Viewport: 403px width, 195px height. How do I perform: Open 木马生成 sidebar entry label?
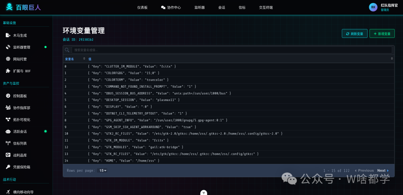(x=20, y=36)
